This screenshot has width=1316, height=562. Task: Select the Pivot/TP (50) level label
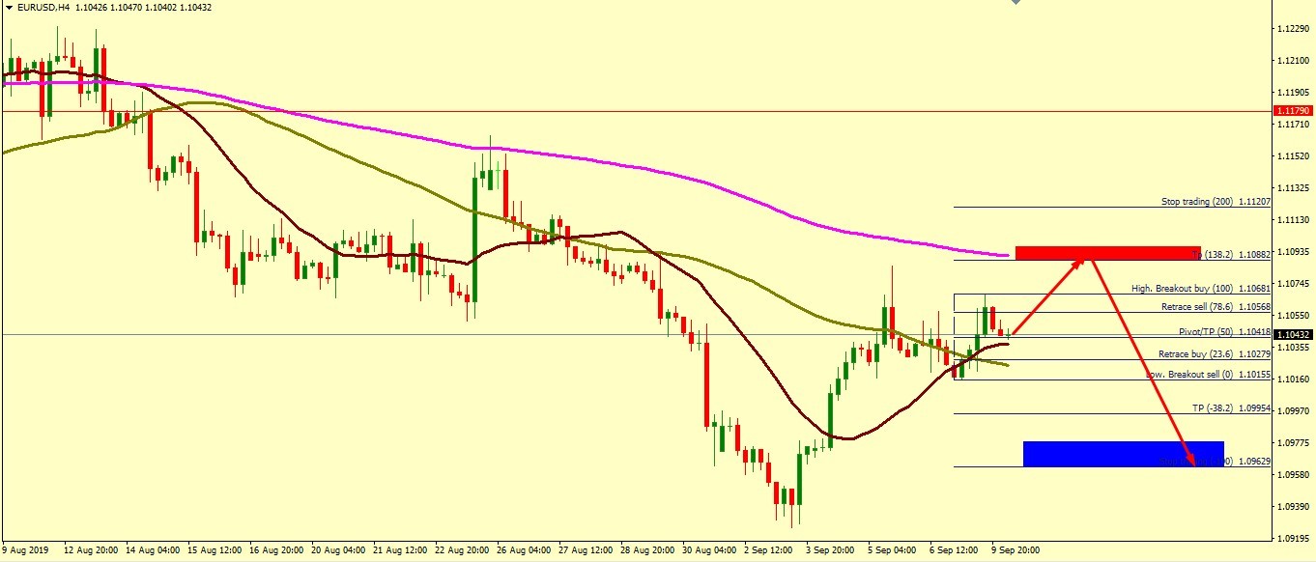pos(1199,331)
